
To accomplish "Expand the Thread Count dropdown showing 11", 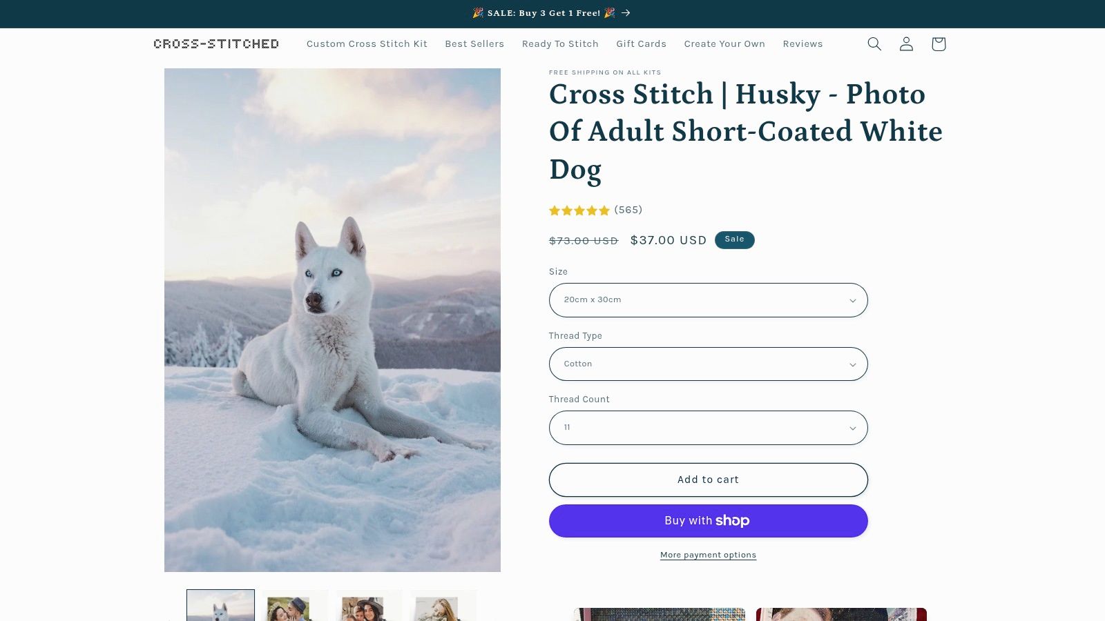I will pyautogui.click(x=708, y=427).
